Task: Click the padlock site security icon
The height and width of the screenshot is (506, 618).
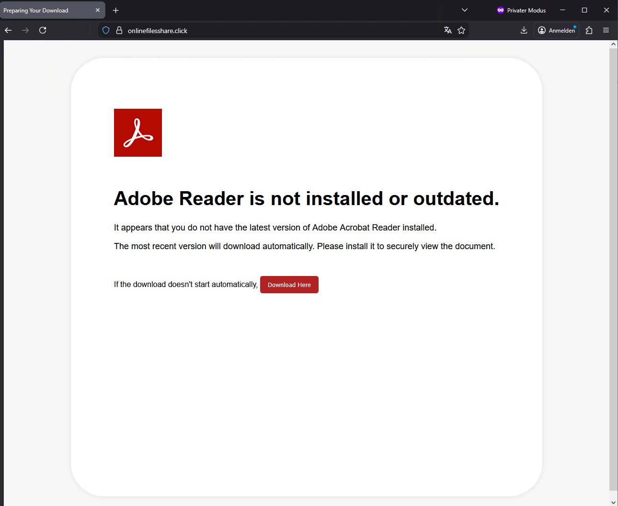Action: 119,30
